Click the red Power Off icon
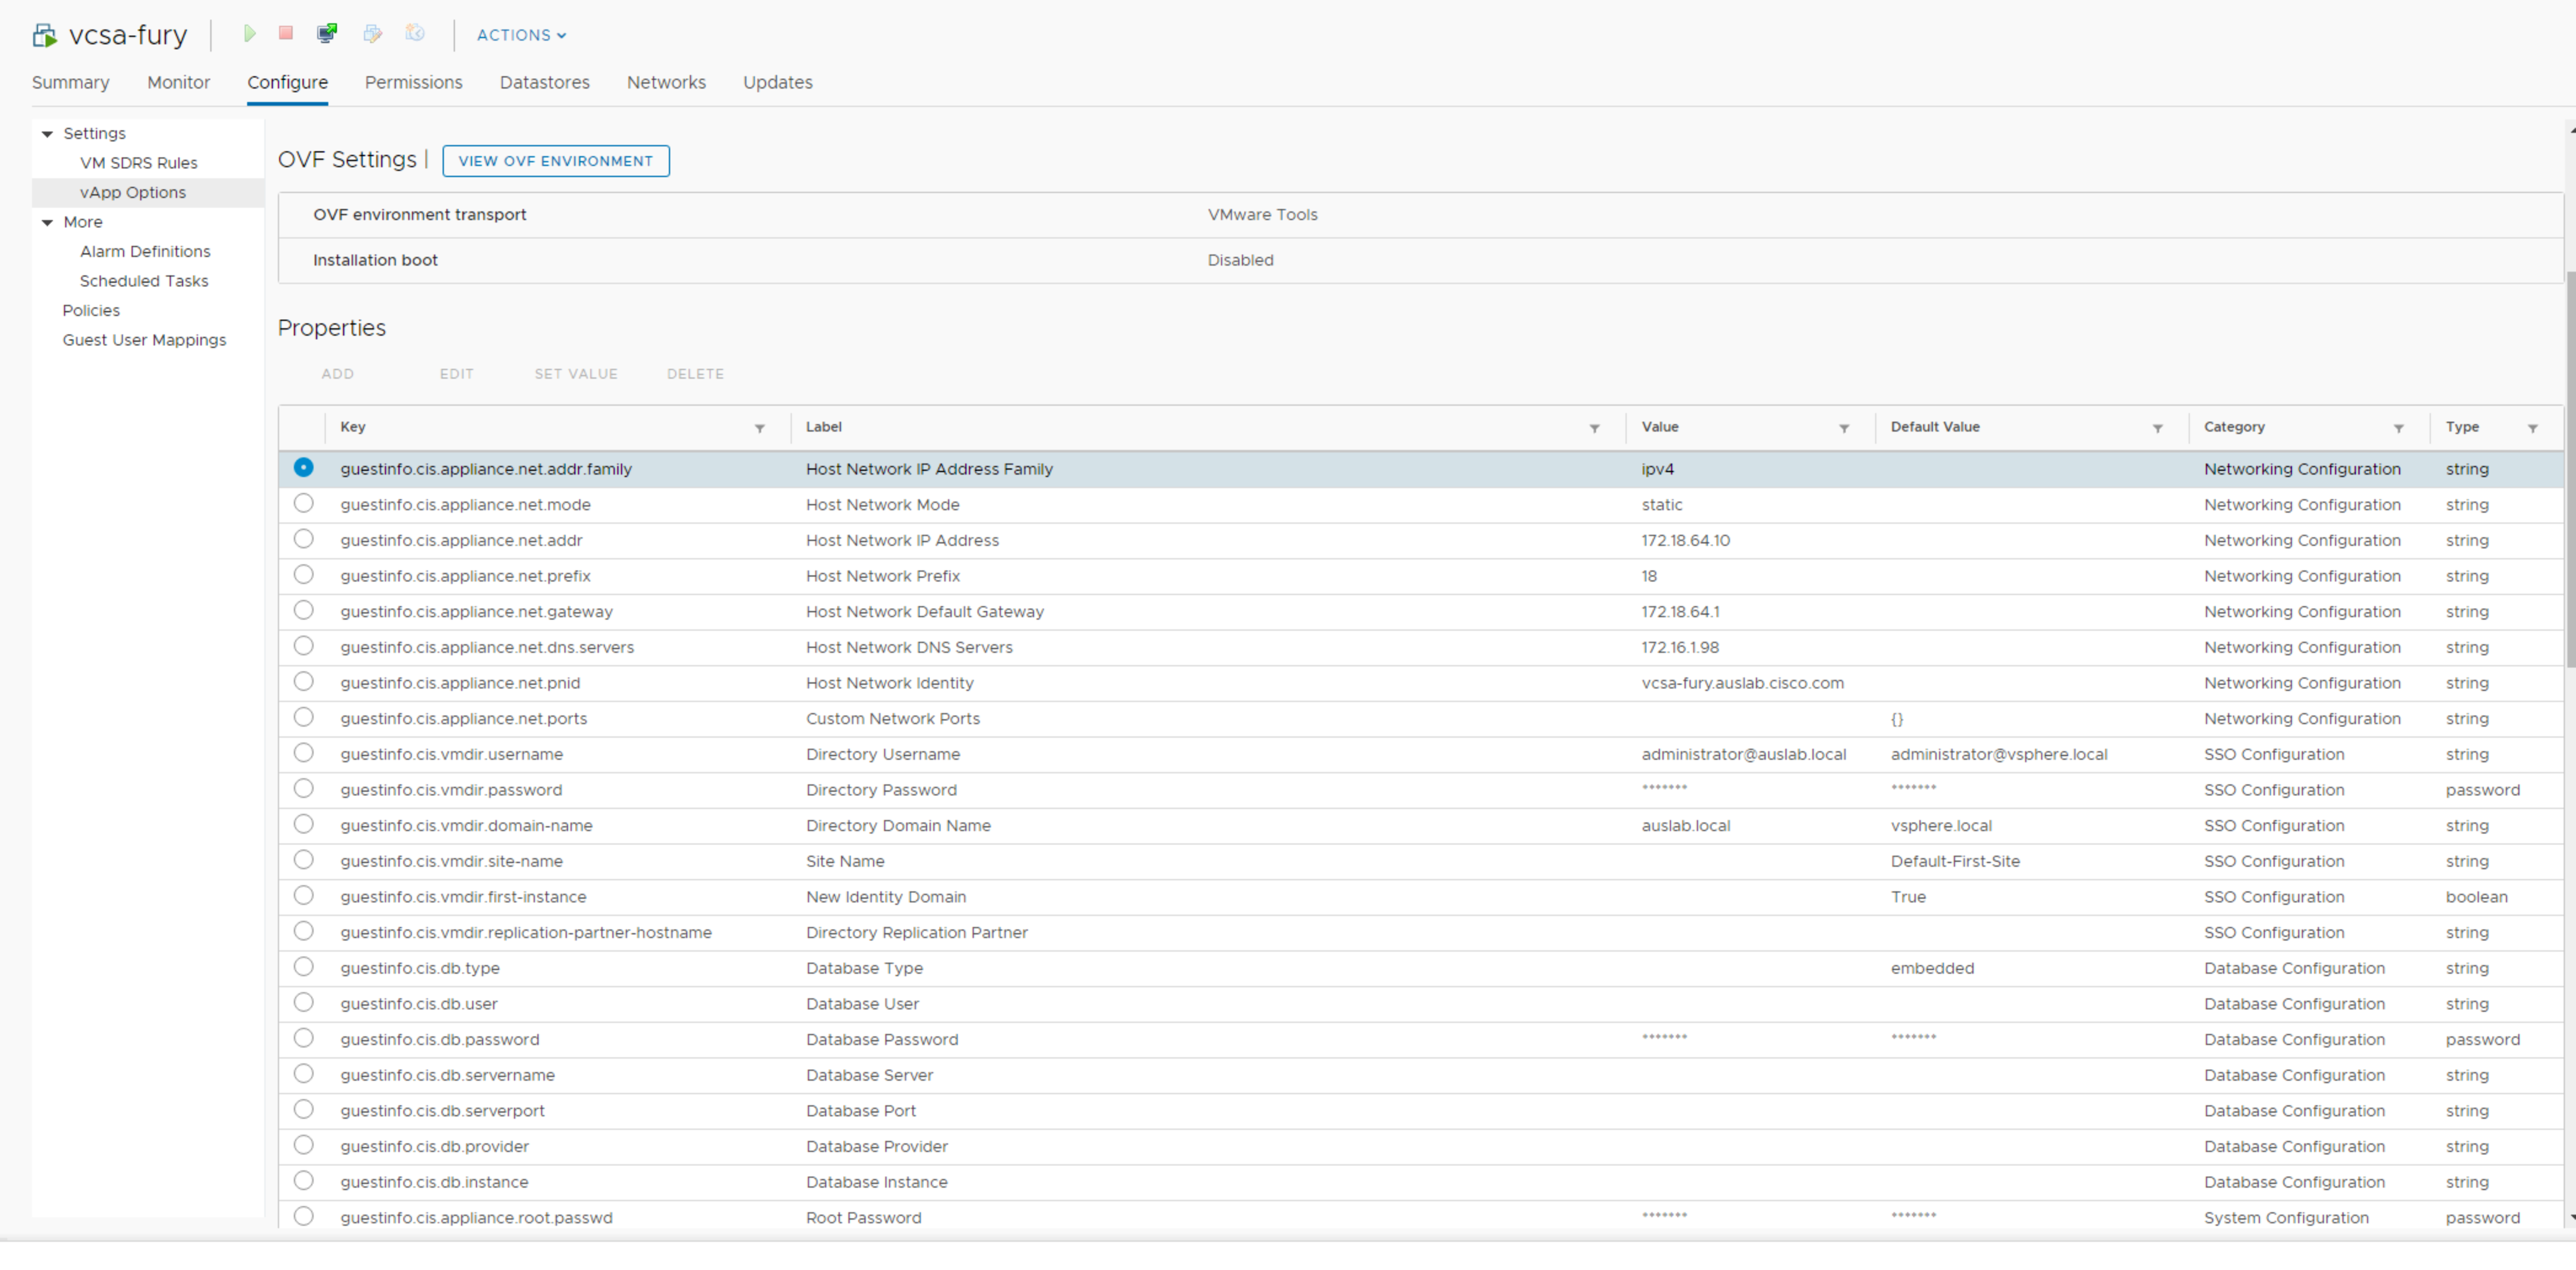The height and width of the screenshot is (1270, 2576). (286, 34)
